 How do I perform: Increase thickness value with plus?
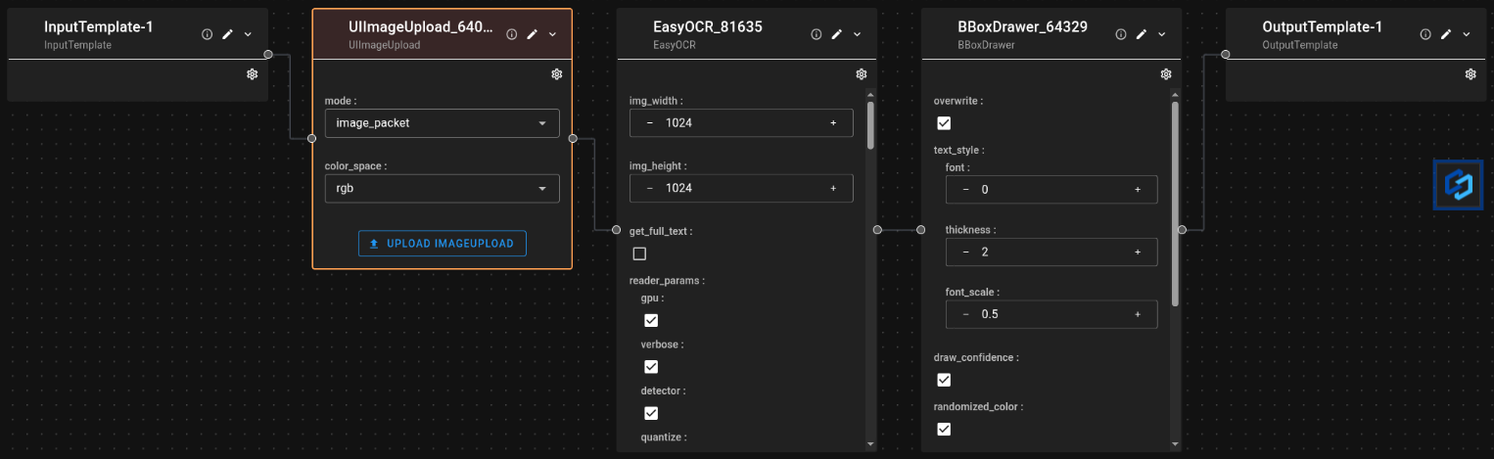[x=1138, y=252]
